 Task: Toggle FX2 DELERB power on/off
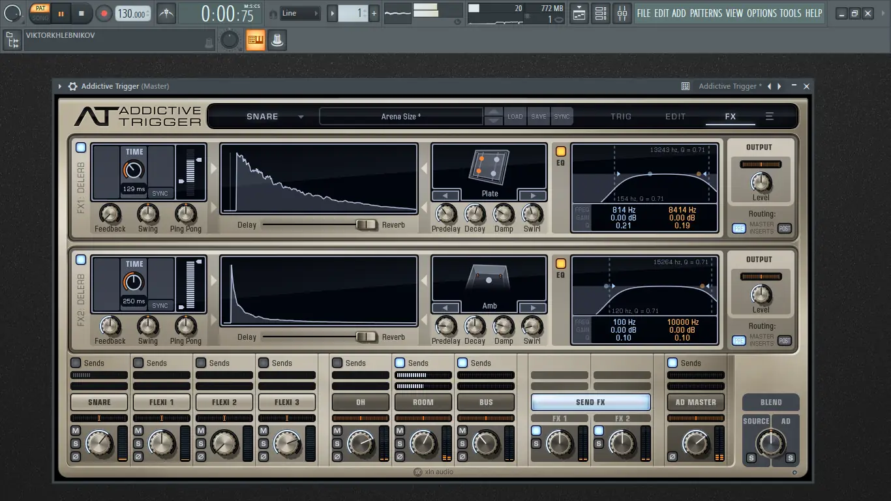pos(80,260)
